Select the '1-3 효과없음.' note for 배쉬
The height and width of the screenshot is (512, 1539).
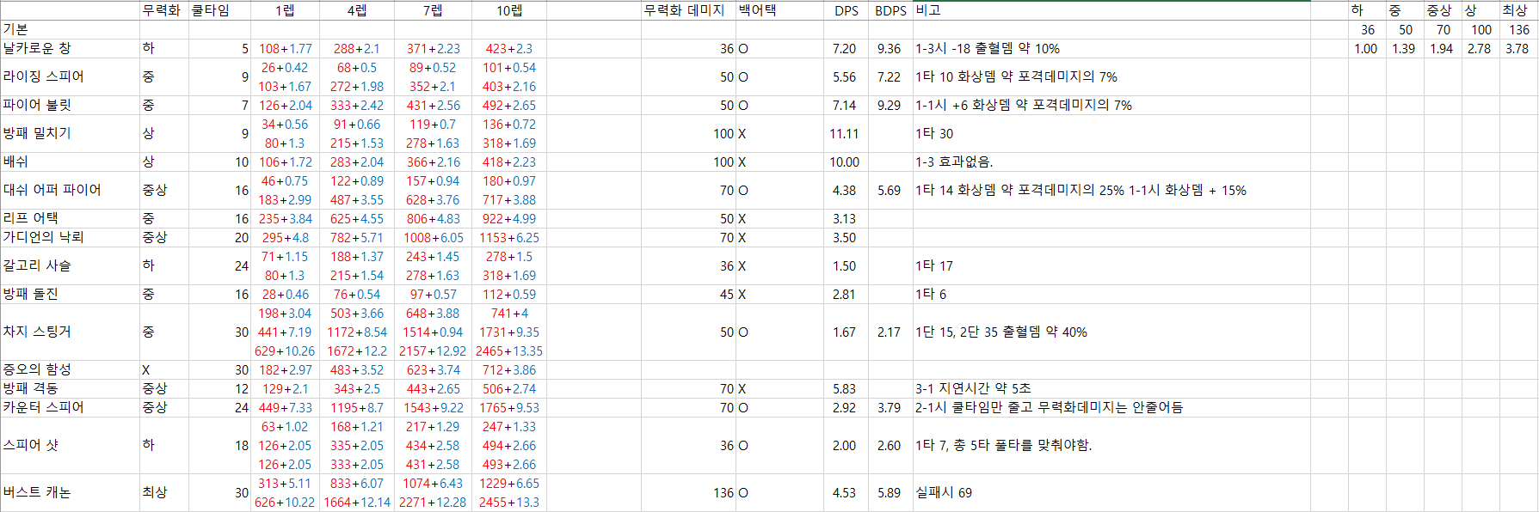[954, 162]
